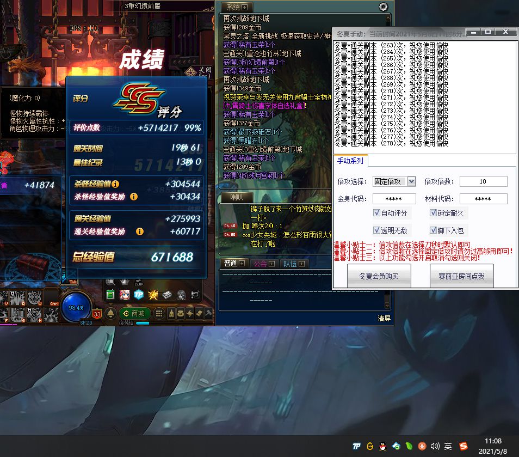This screenshot has height=457, width=519.
Task: Open the quest scroll icon
Action: (x=199, y=314)
